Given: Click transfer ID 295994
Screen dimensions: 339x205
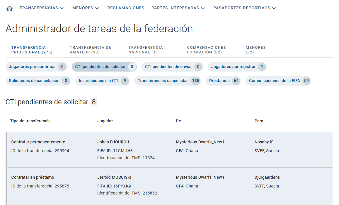Looking at the screenshot, I should (40, 151).
